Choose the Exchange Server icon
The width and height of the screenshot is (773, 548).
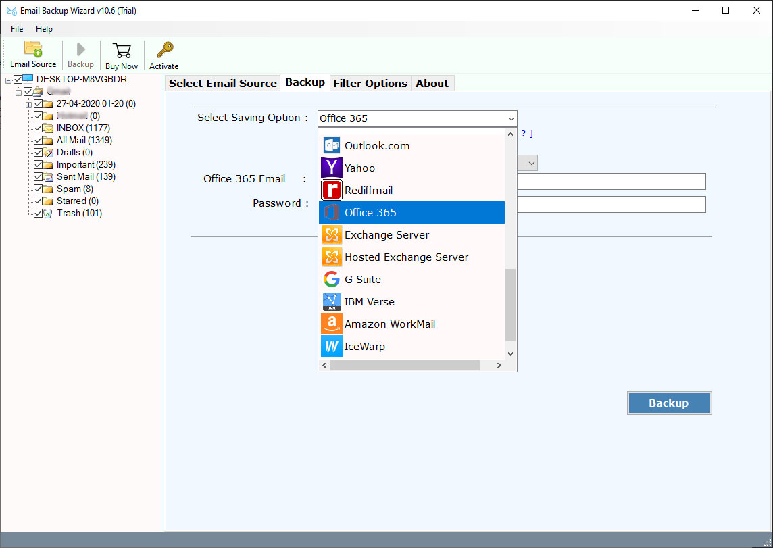pos(331,234)
